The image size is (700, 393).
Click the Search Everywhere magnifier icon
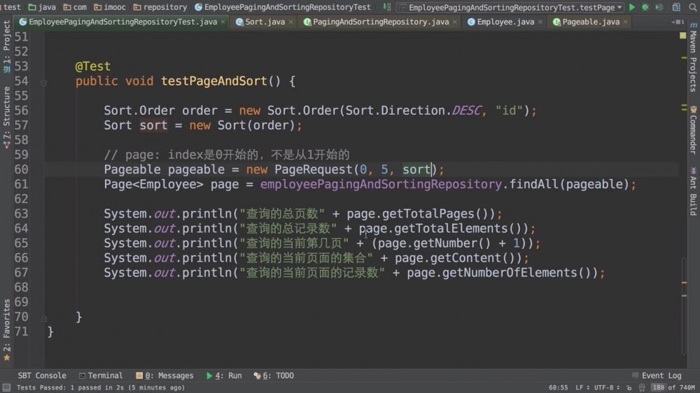click(x=693, y=7)
